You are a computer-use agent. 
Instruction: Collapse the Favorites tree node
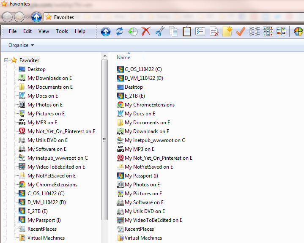click(x=6, y=60)
